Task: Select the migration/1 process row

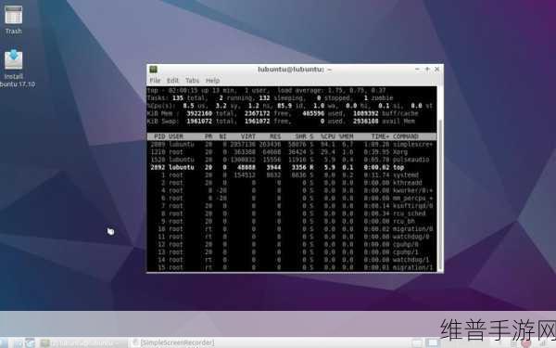Action: [292, 268]
